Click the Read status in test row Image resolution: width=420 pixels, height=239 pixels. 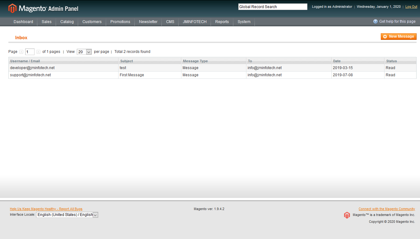pyautogui.click(x=390, y=68)
